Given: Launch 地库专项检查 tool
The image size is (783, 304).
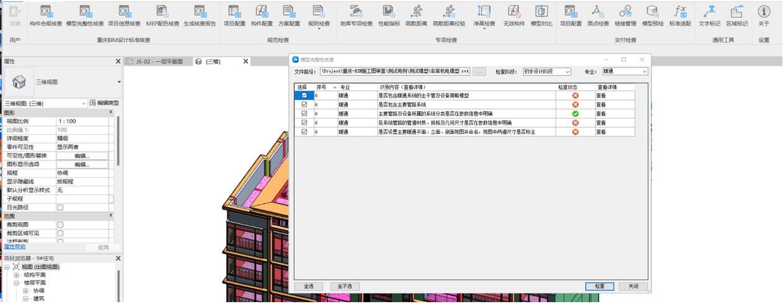Looking at the screenshot, I should 356,16.
